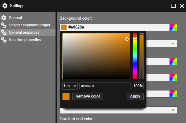
Task: Open Headline properties section
Action: pos(28,40)
